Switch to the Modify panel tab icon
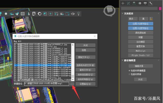 [x=128, y=3]
